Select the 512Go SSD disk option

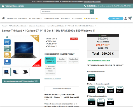(101, 90)
